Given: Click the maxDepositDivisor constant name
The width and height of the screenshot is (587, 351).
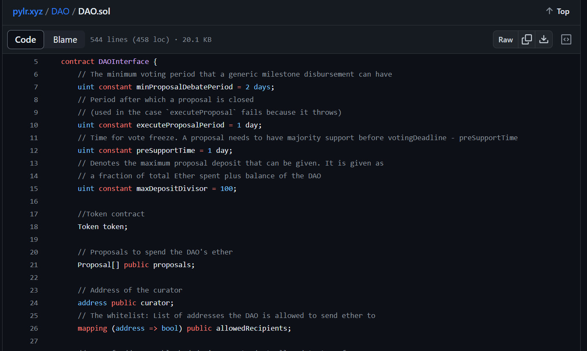Looking at the screenshot, I should coord(172,189).
